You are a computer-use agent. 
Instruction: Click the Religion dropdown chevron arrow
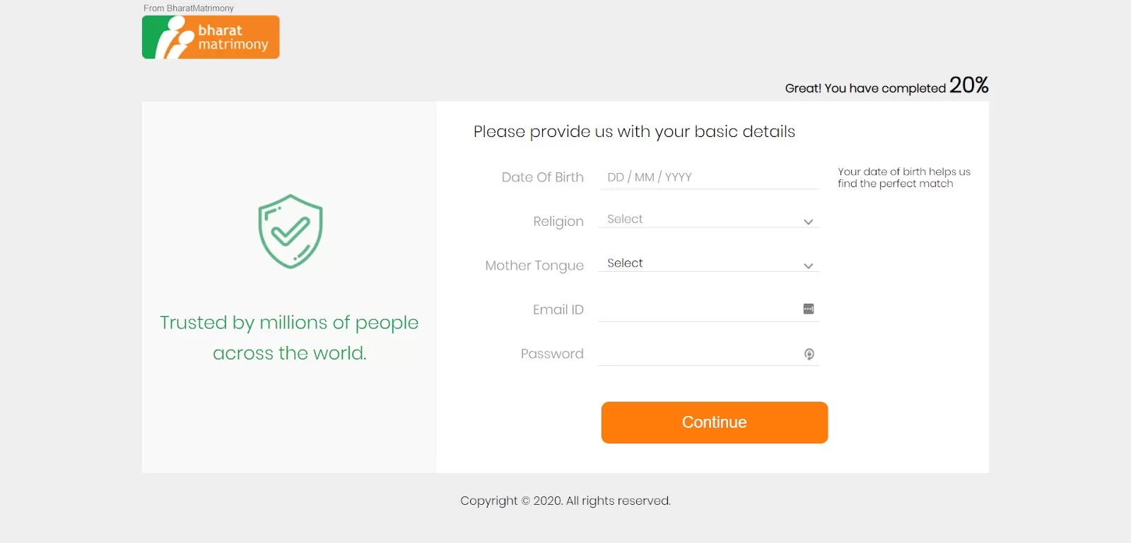click(808, 222)
